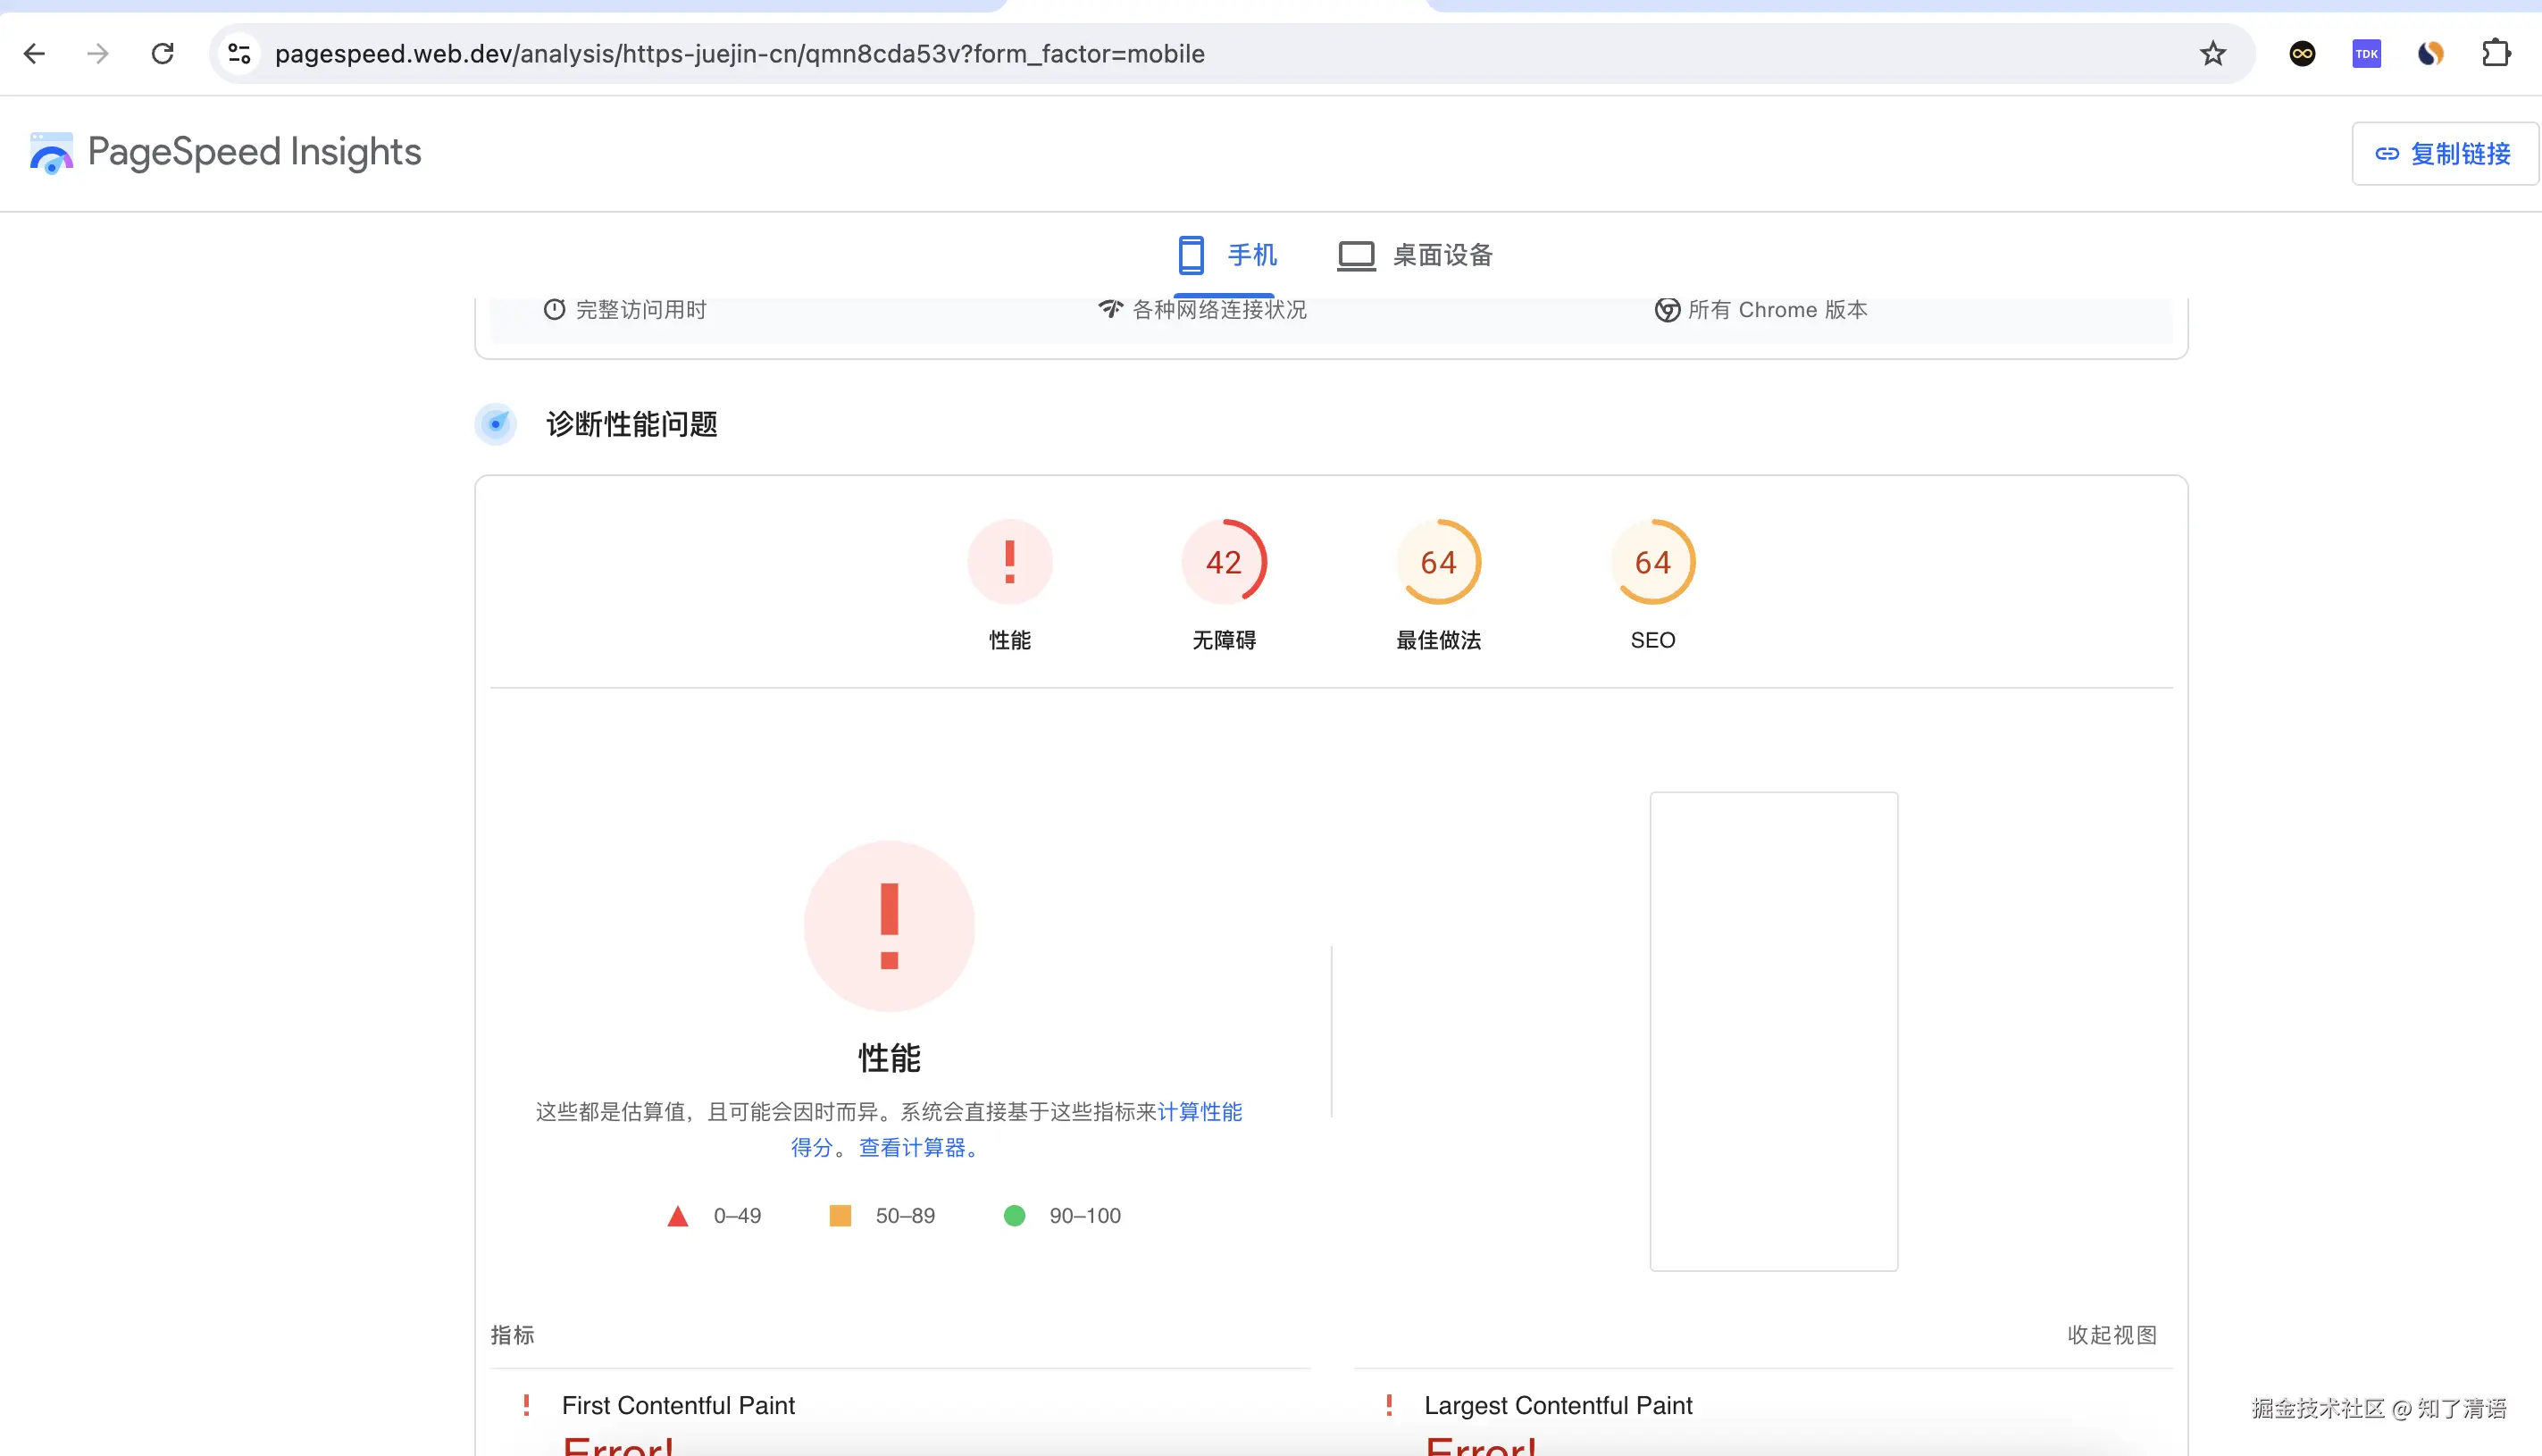2542x1456 pixels.
Task: Expand the First Contentful Paint metric
Action: tap(679, 1405)
